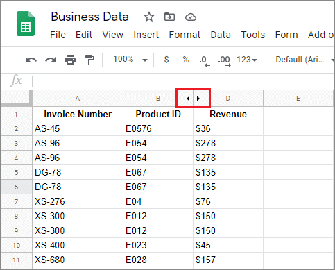Select row 3 header
The height and width of the screenshot is (270, 335).
(16, 143)
